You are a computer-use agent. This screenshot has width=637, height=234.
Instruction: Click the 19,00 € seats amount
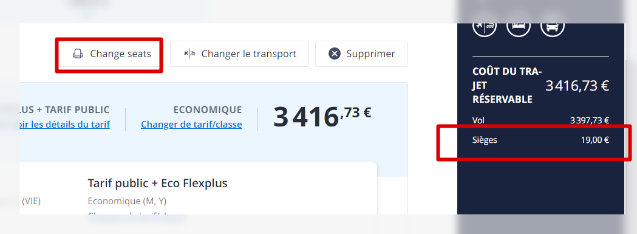(595, 140)
